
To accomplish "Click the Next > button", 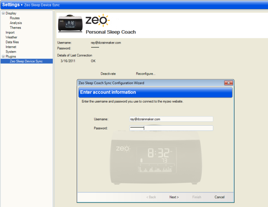I will [174, 197].
